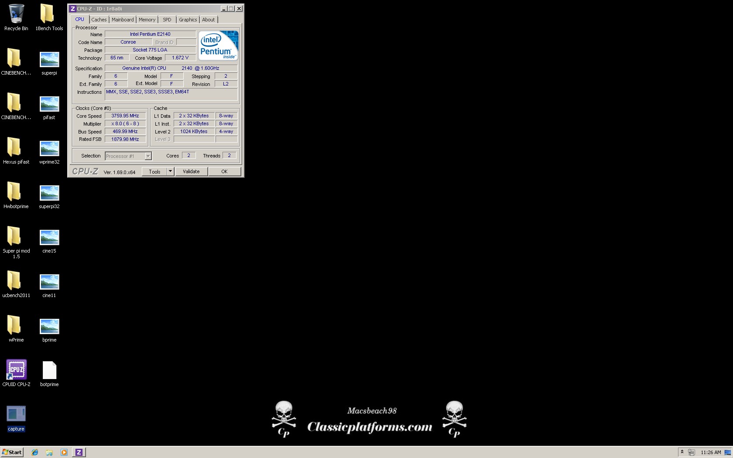Screen dimensions: 733x458
Task: Click the Bus Speed 469.99 MHz value
Action: click(125, 131)
